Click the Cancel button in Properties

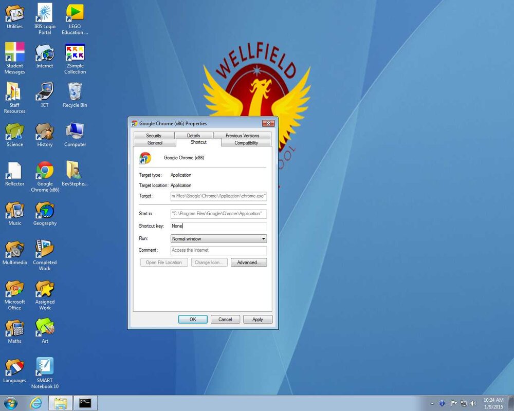(x=225, y=319)
